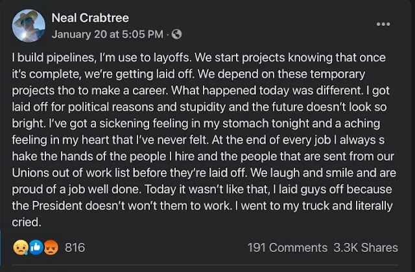The height and width of the screenshot is (272, 415).
Task: Click the globe public privacy icon
Action: [177, 34]
